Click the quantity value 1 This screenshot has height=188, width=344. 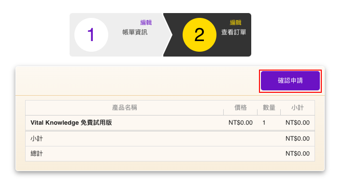[264, 123]
